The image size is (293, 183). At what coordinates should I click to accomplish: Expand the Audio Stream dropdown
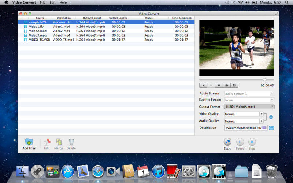pos(272,93)
